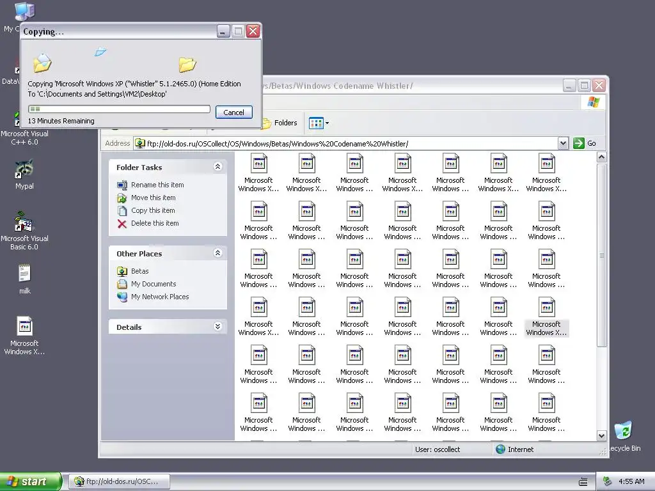Collapse the Other Places panel
The width and height of the screenshot is (655, 491).
[x=217, y=253]
